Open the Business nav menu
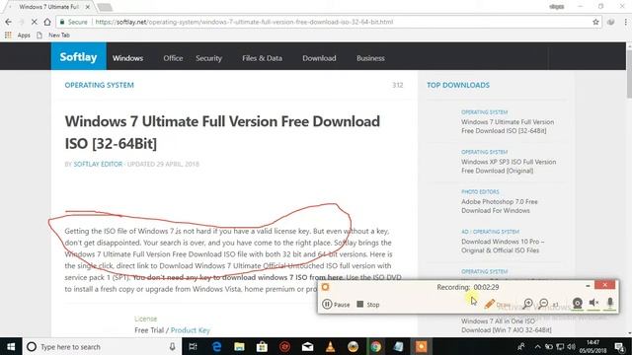 (x=370, y=58)
